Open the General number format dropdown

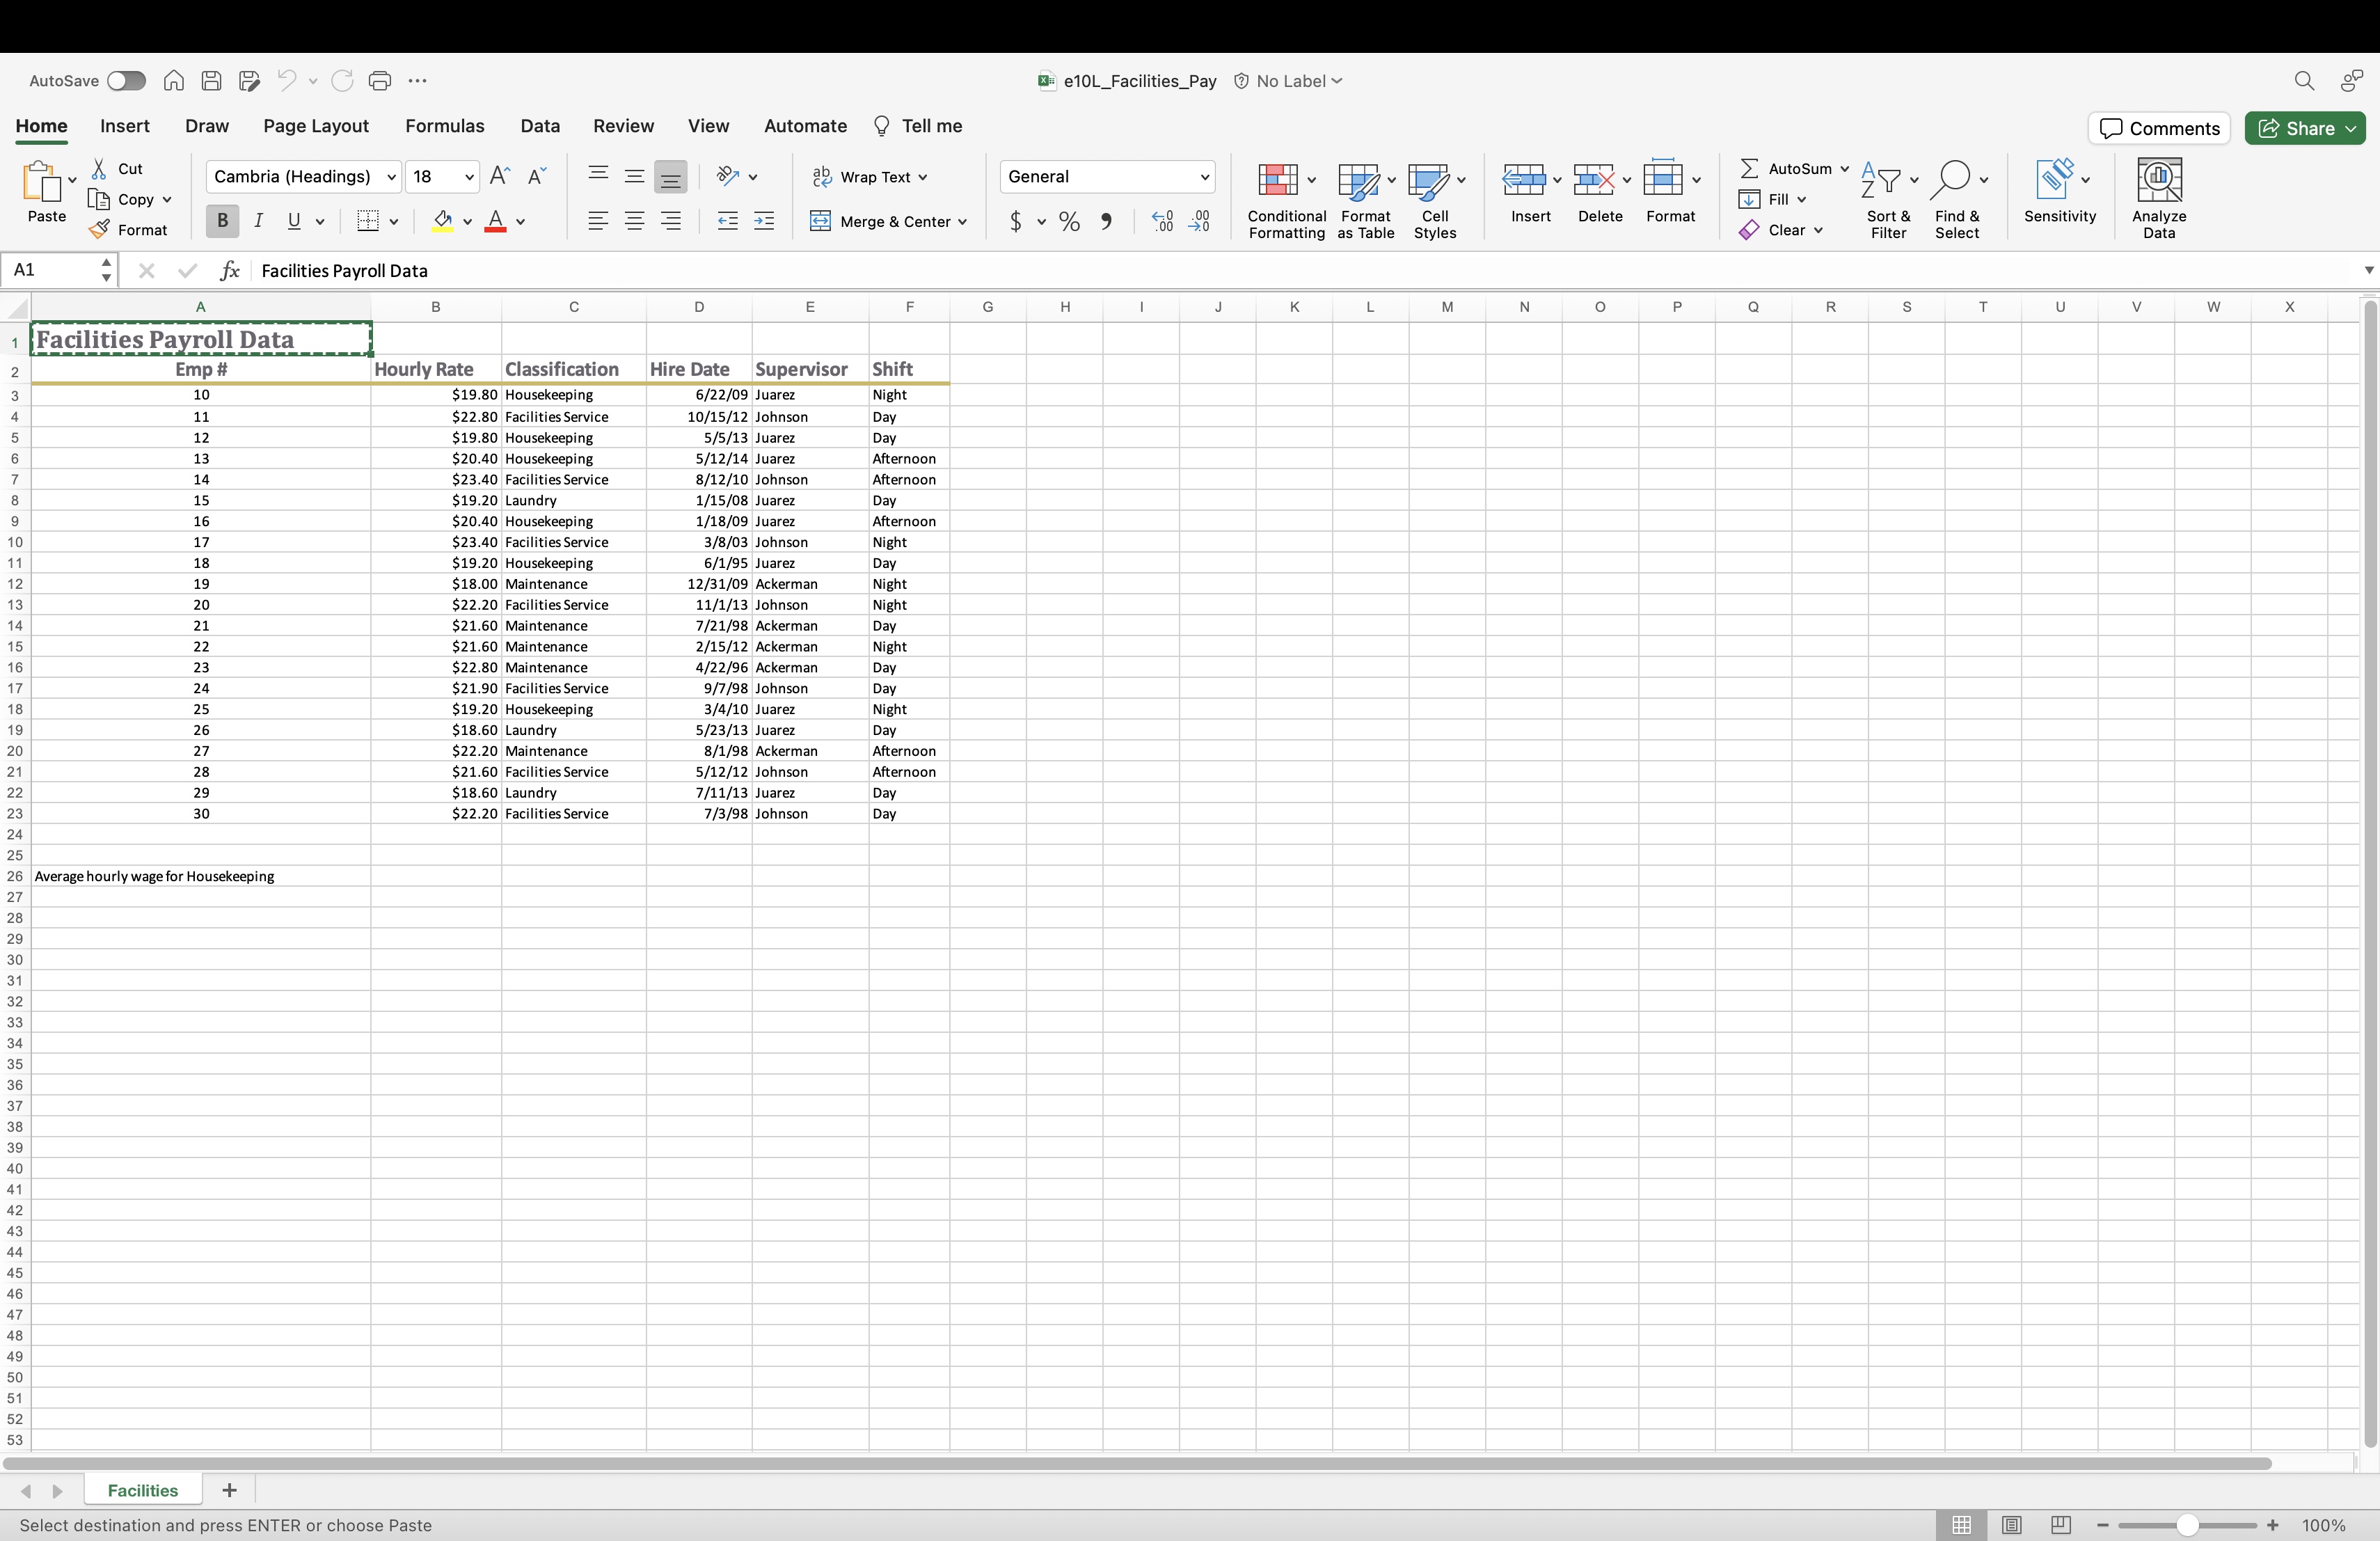1204,177
